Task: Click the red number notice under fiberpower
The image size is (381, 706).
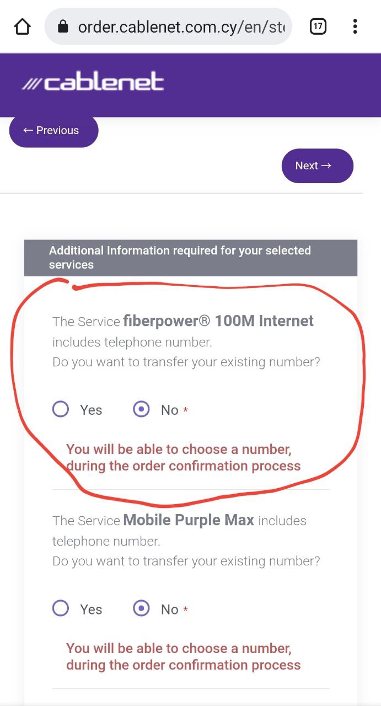Action: point(183,457)
